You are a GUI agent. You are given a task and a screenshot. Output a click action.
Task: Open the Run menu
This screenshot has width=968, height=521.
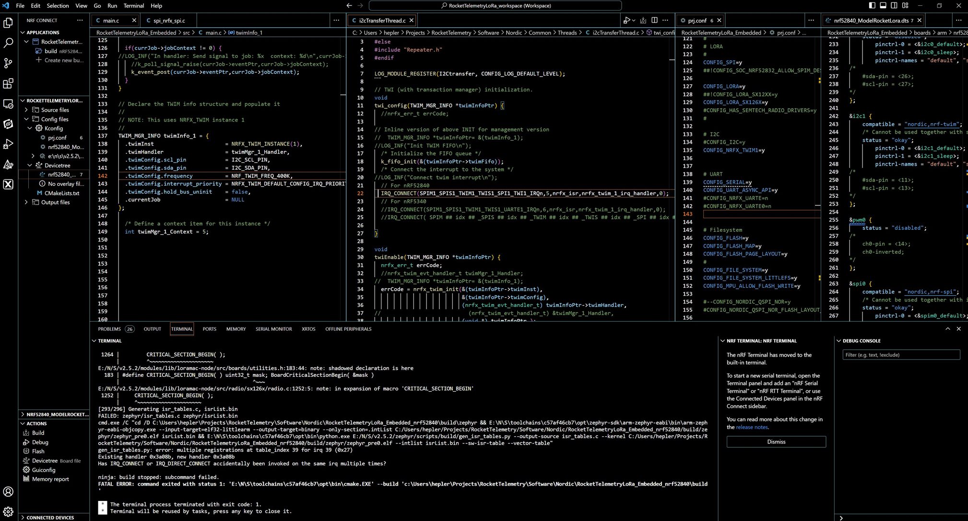pyautogui.click(x=112, y=6)
